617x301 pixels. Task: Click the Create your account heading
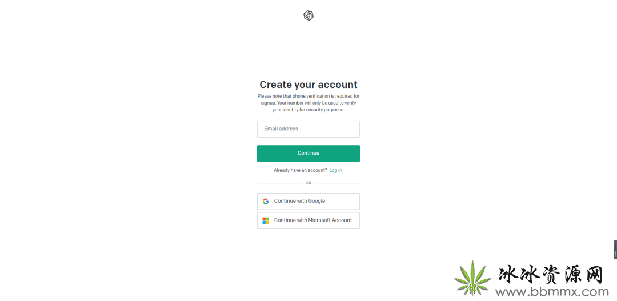point(308,85)
